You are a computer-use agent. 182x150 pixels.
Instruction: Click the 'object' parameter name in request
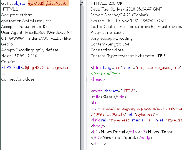coord(19,3)
